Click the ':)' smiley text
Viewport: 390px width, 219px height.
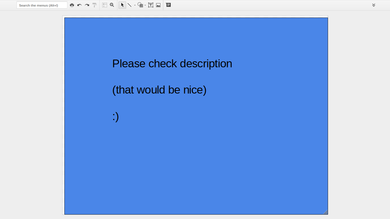click(115, 116)
